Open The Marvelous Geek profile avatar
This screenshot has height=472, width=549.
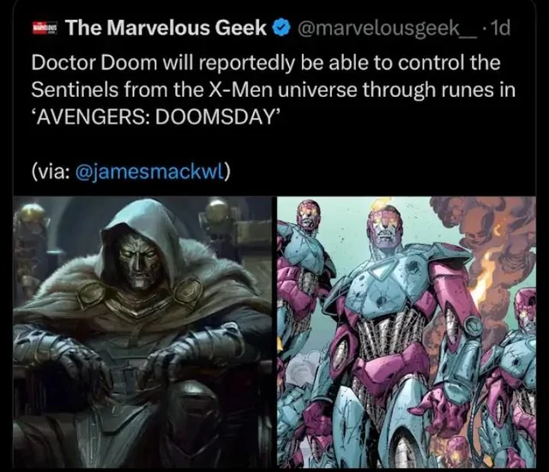[45, 27]
